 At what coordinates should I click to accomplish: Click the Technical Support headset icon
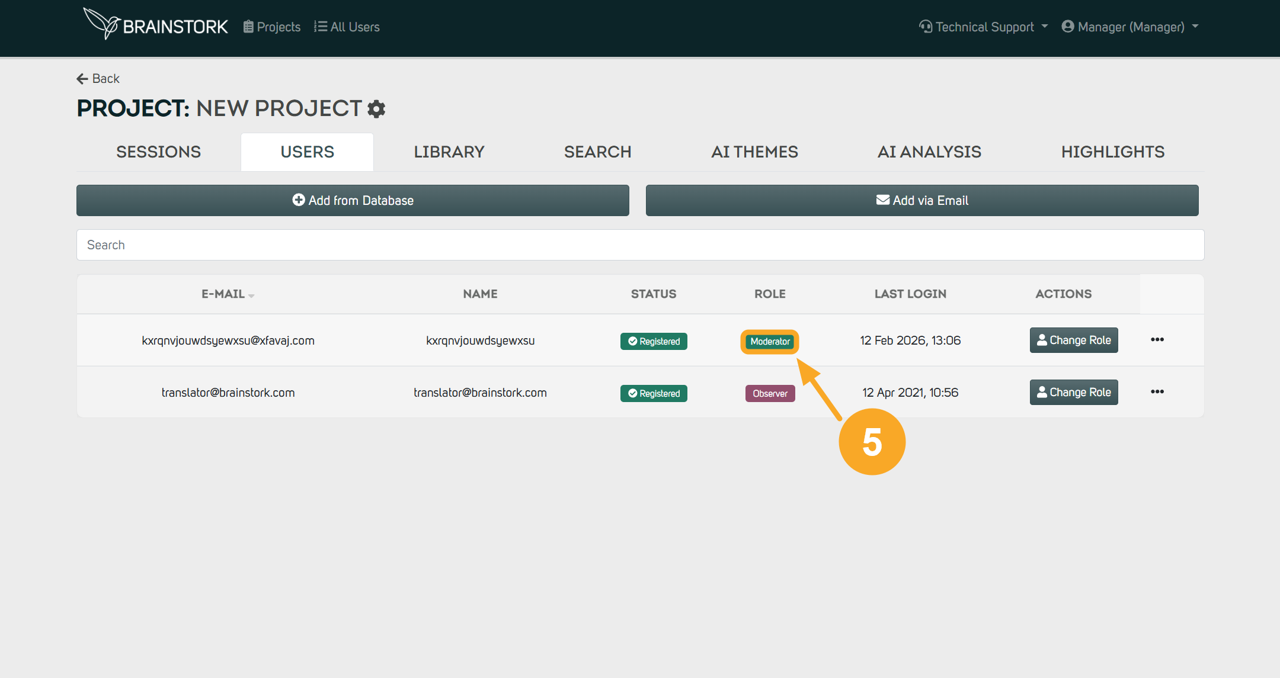[x=926, y=27]
